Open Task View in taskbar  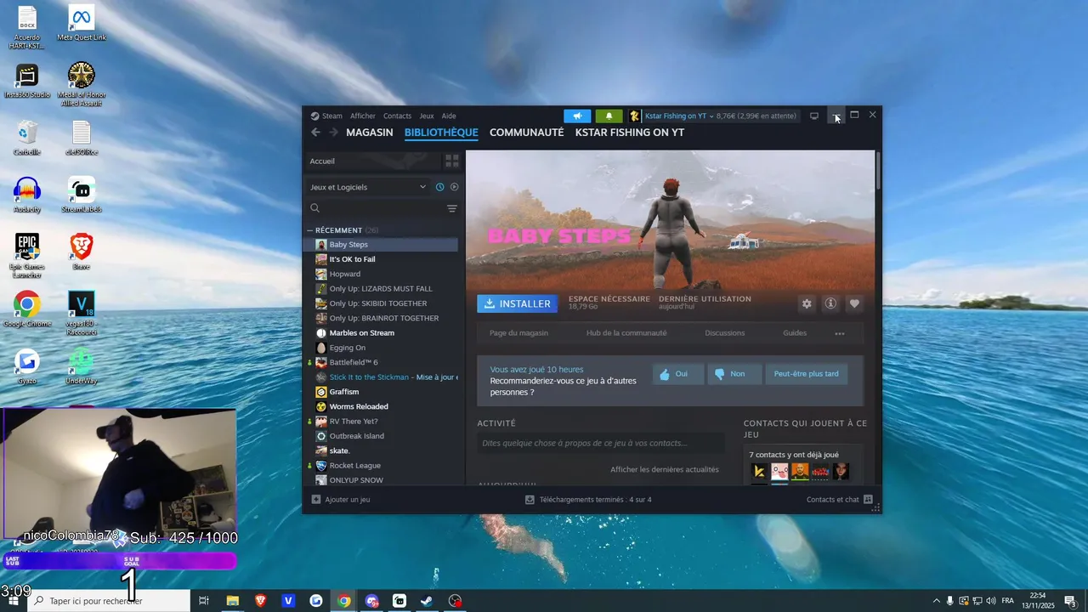(x=204, y=601)
